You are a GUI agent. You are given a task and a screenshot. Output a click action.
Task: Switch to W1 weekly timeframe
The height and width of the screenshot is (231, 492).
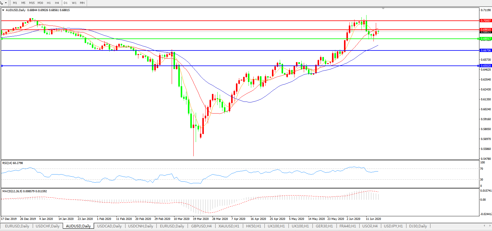(x=74, y=3)
